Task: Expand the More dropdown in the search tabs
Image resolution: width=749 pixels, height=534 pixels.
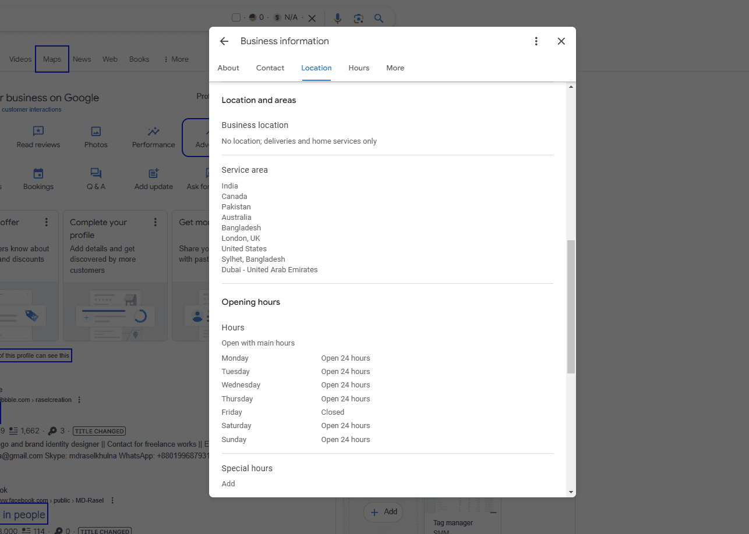Action: pos(176,59)
